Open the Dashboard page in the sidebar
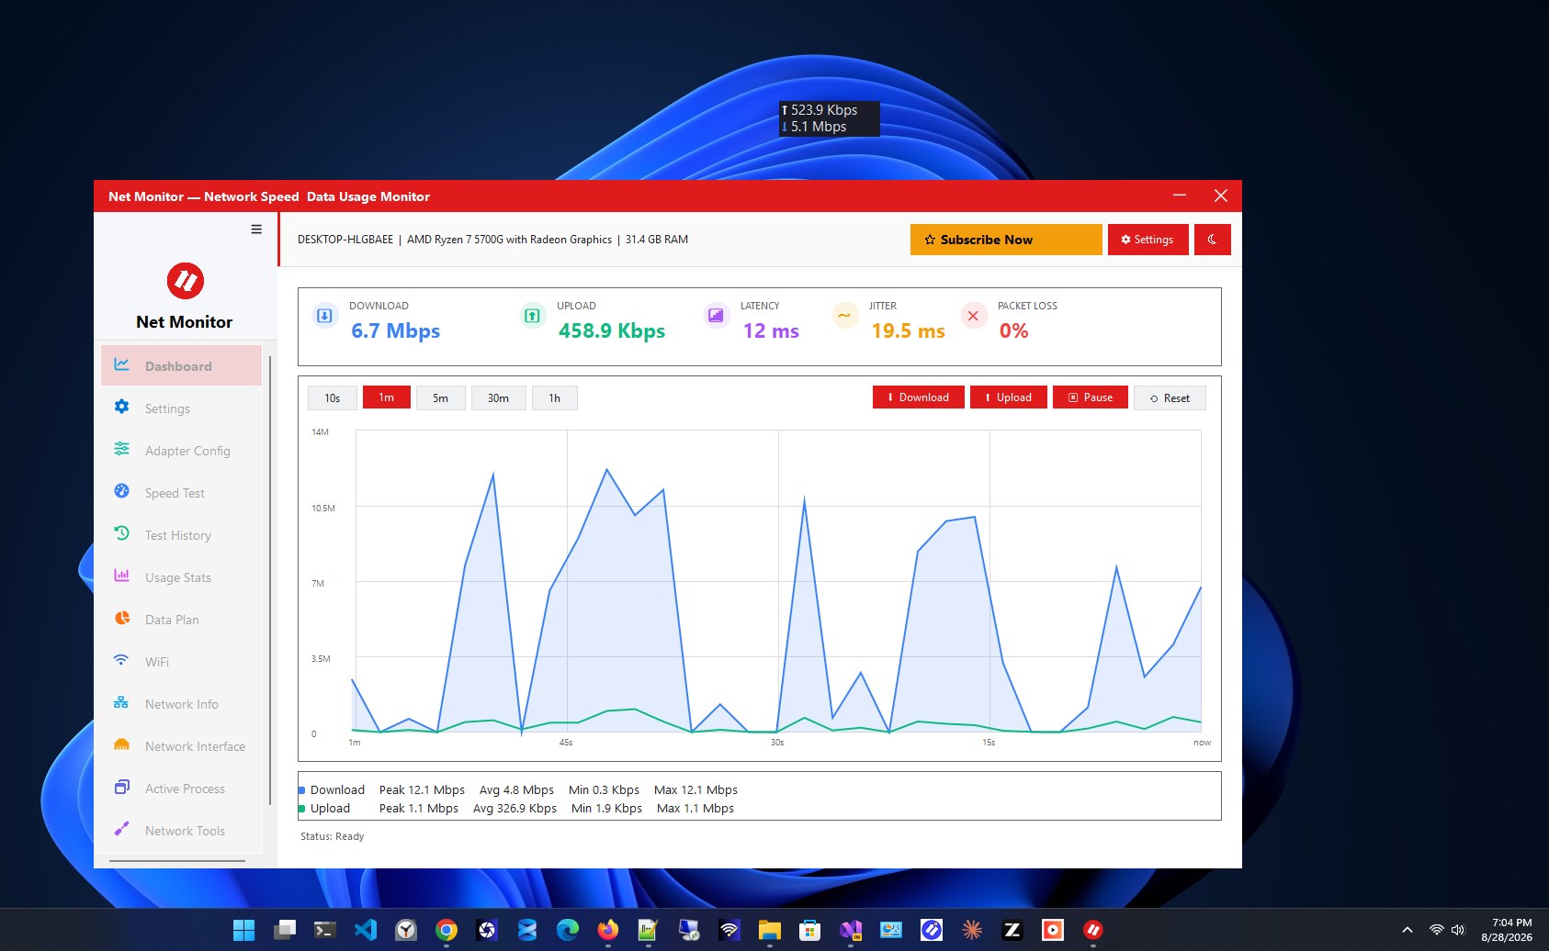The width and height of the screenshot is (1549, 951). point(182,365)
